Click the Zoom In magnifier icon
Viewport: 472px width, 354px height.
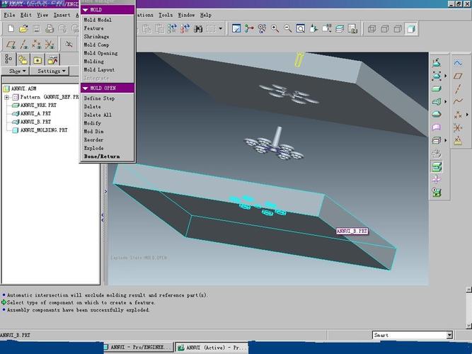click(x=275, y=29)
